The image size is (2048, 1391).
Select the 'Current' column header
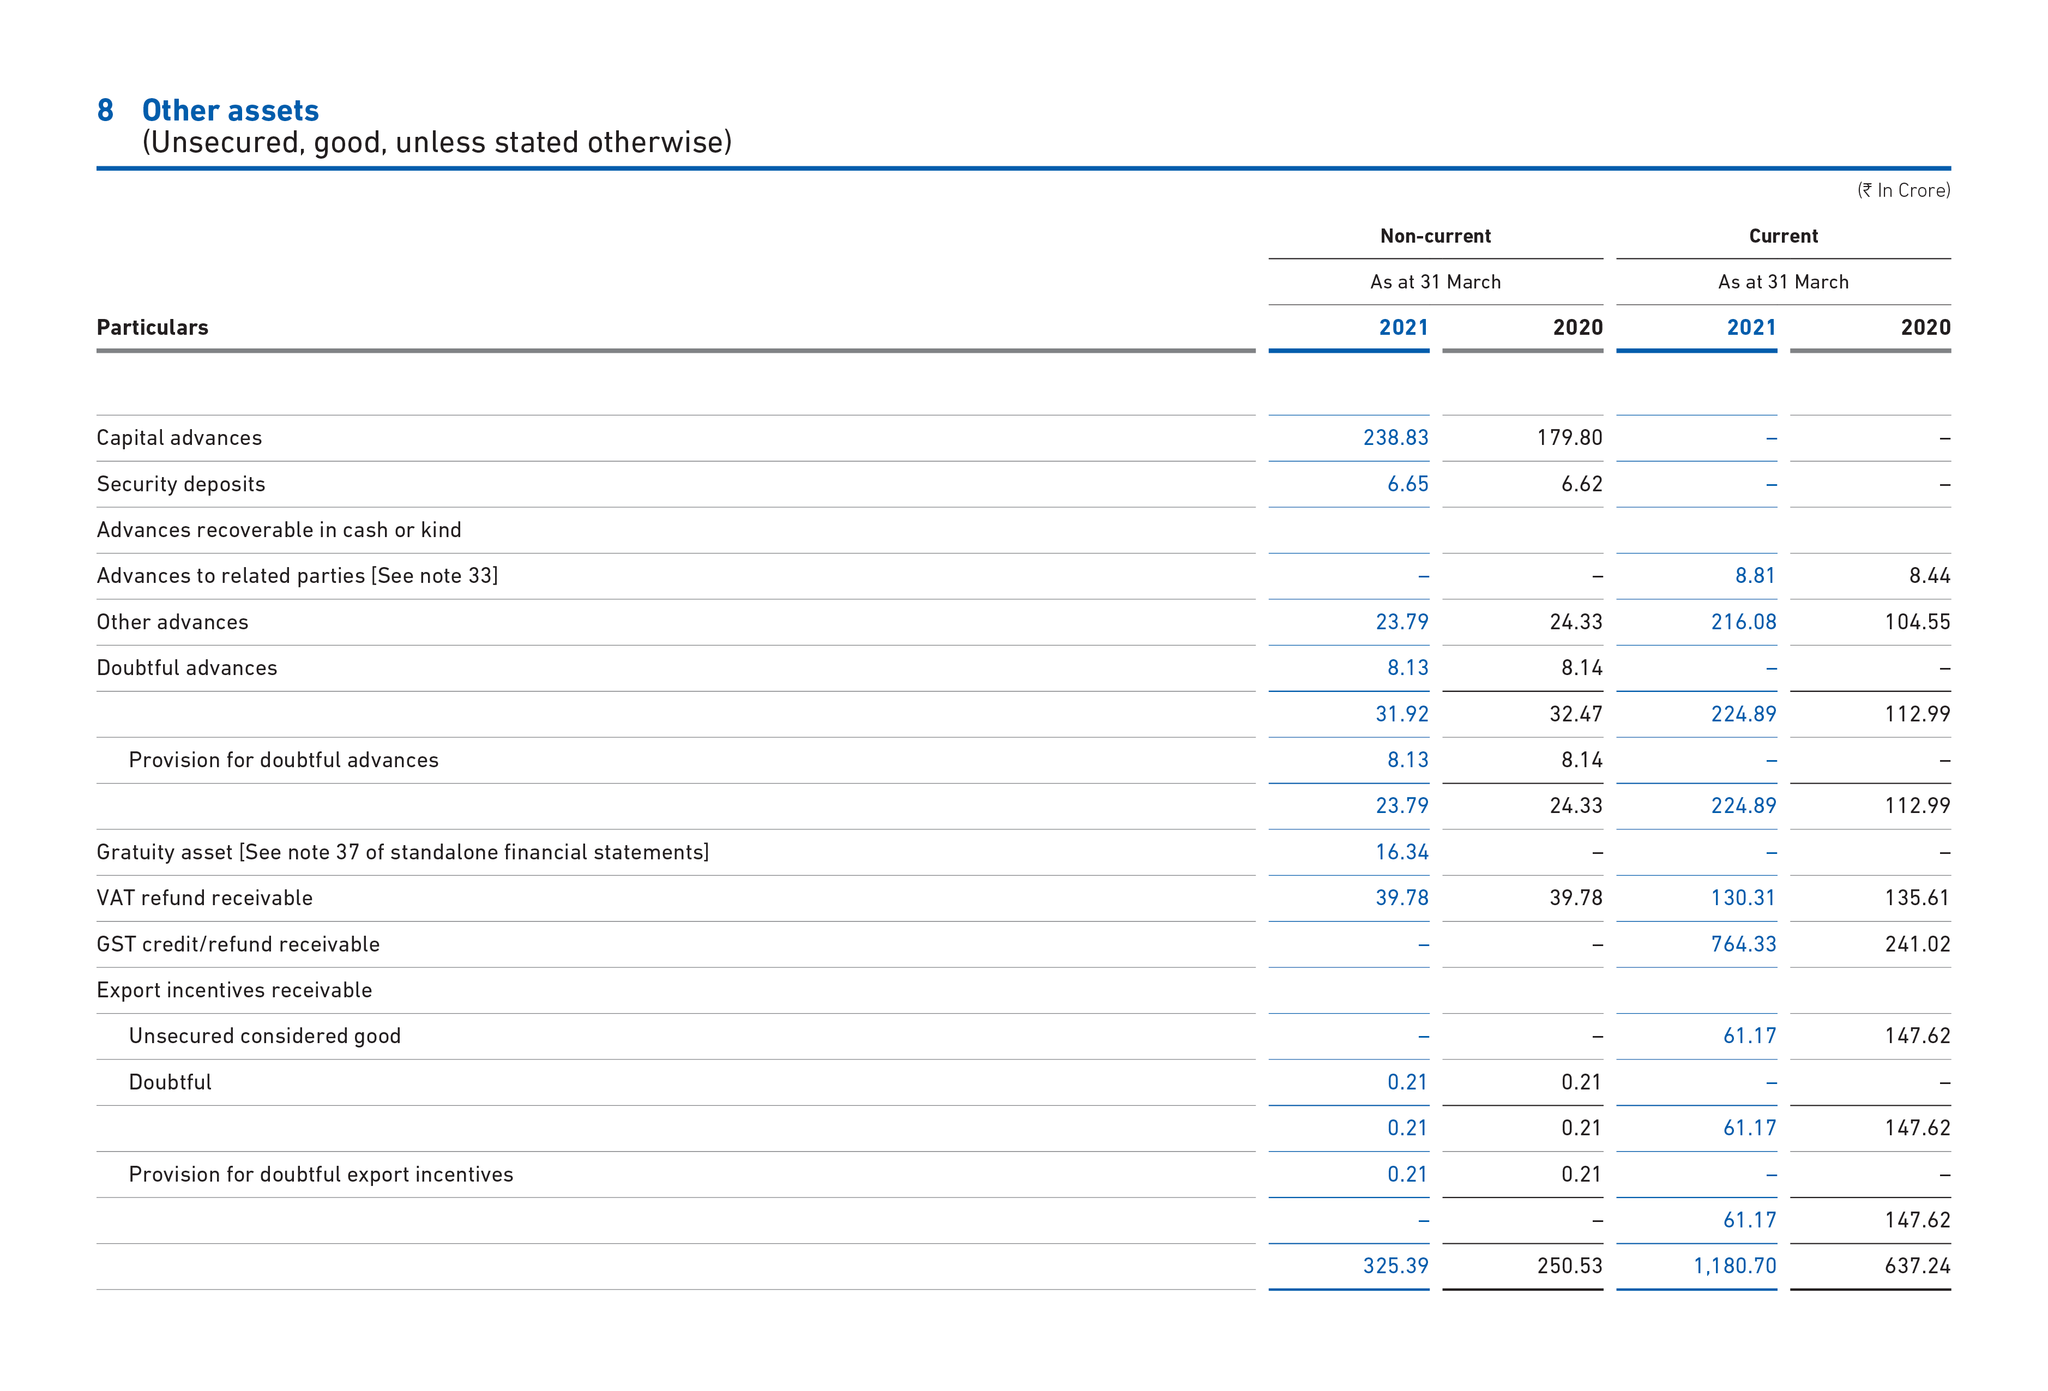click(1783, 236)
